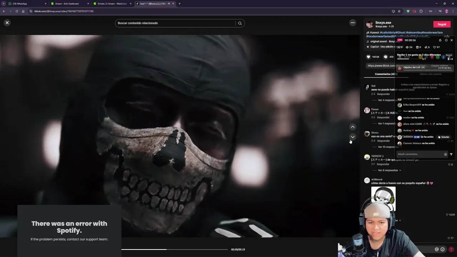
Task: Open linxys.exe username link
Action: point(383,22)
